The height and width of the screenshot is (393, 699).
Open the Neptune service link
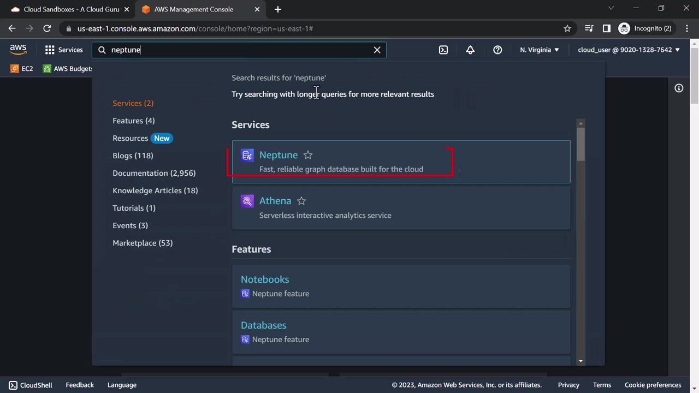(x=279, y=155)
